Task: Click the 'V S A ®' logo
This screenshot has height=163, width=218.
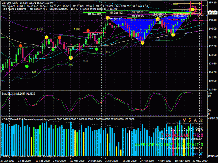Action: click(x=193, y=120)
